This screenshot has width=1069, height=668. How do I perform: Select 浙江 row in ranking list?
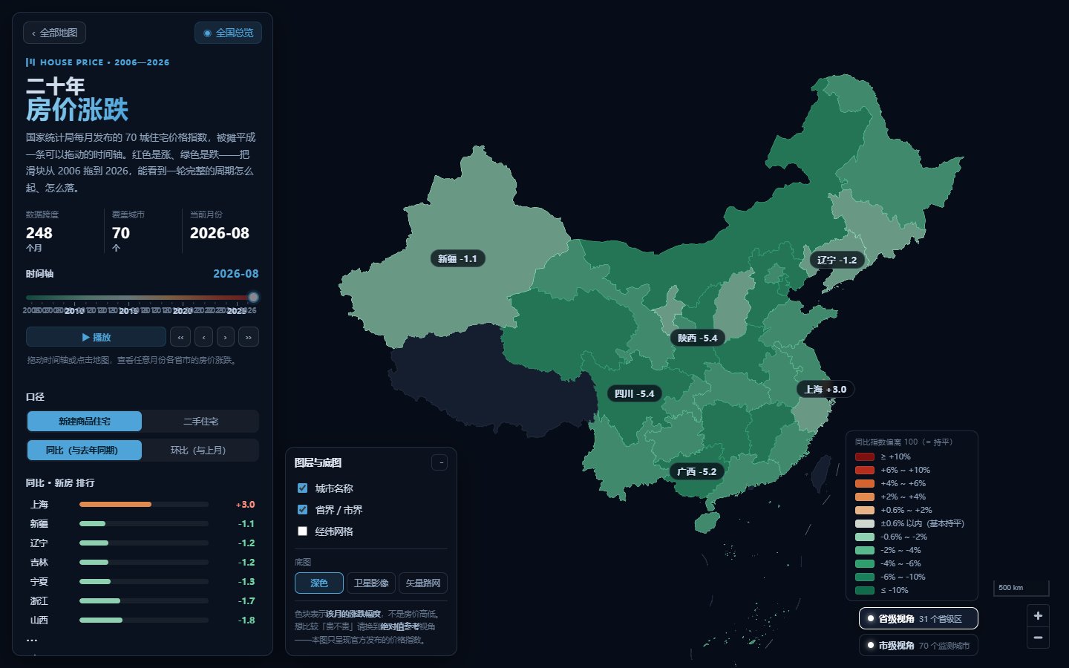142,600
